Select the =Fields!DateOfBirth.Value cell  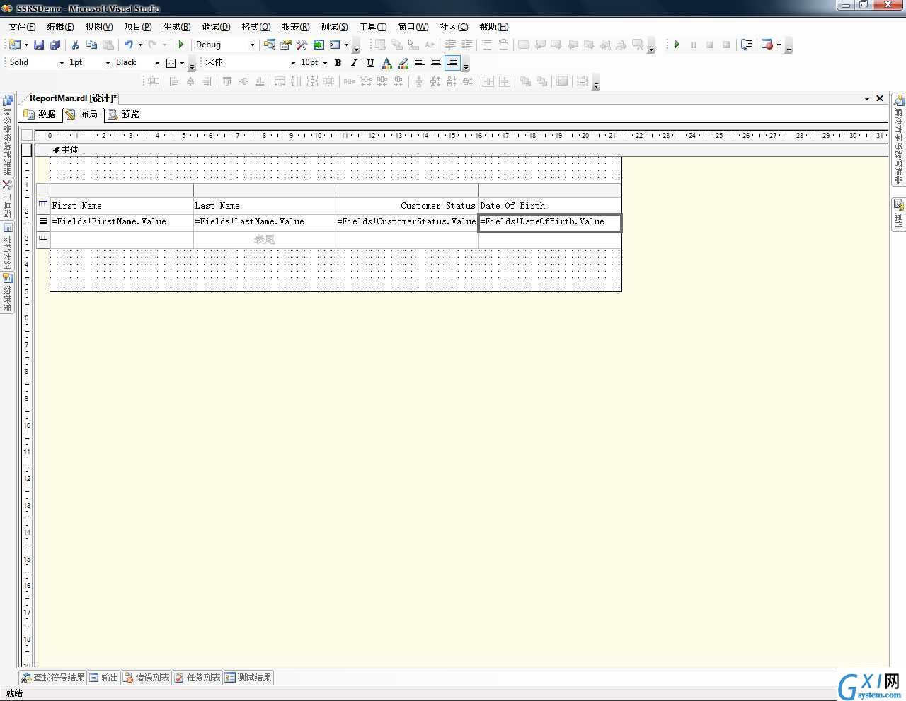(x=550, y=222)
